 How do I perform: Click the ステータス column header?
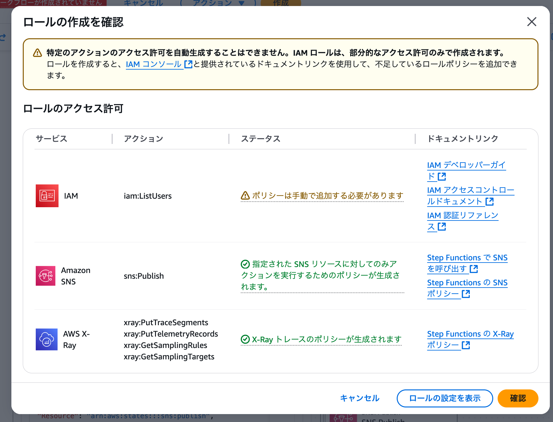coord(261,139)
